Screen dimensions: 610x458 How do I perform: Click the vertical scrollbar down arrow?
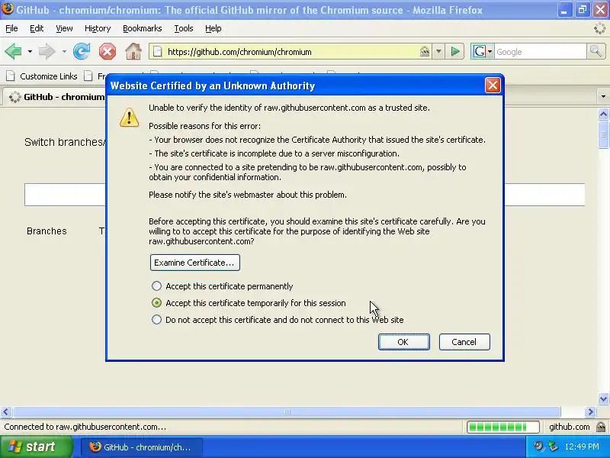(603, 398)
